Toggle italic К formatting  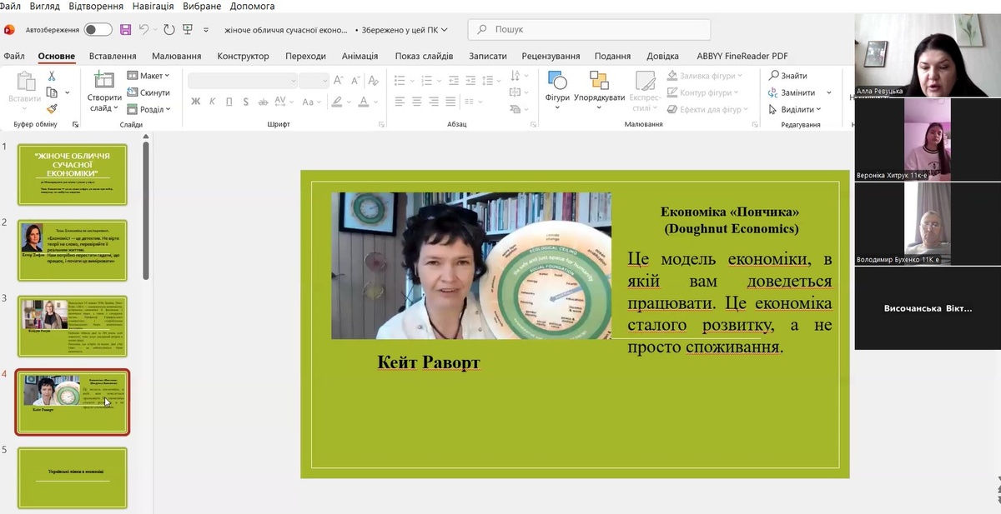coord(213,102)
